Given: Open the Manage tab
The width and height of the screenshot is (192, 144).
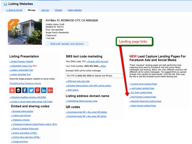Looking at the screenshot, I should [x=32, y=10].
